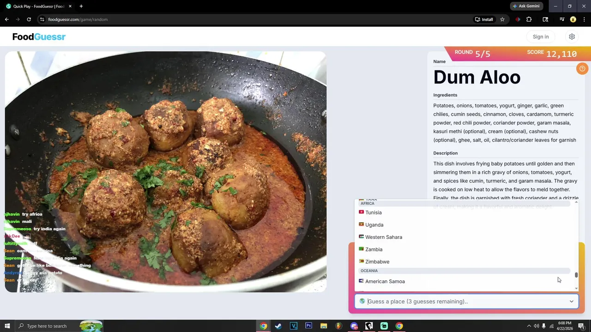Open Photoshop from the taskbar

(x=308, y=326)
